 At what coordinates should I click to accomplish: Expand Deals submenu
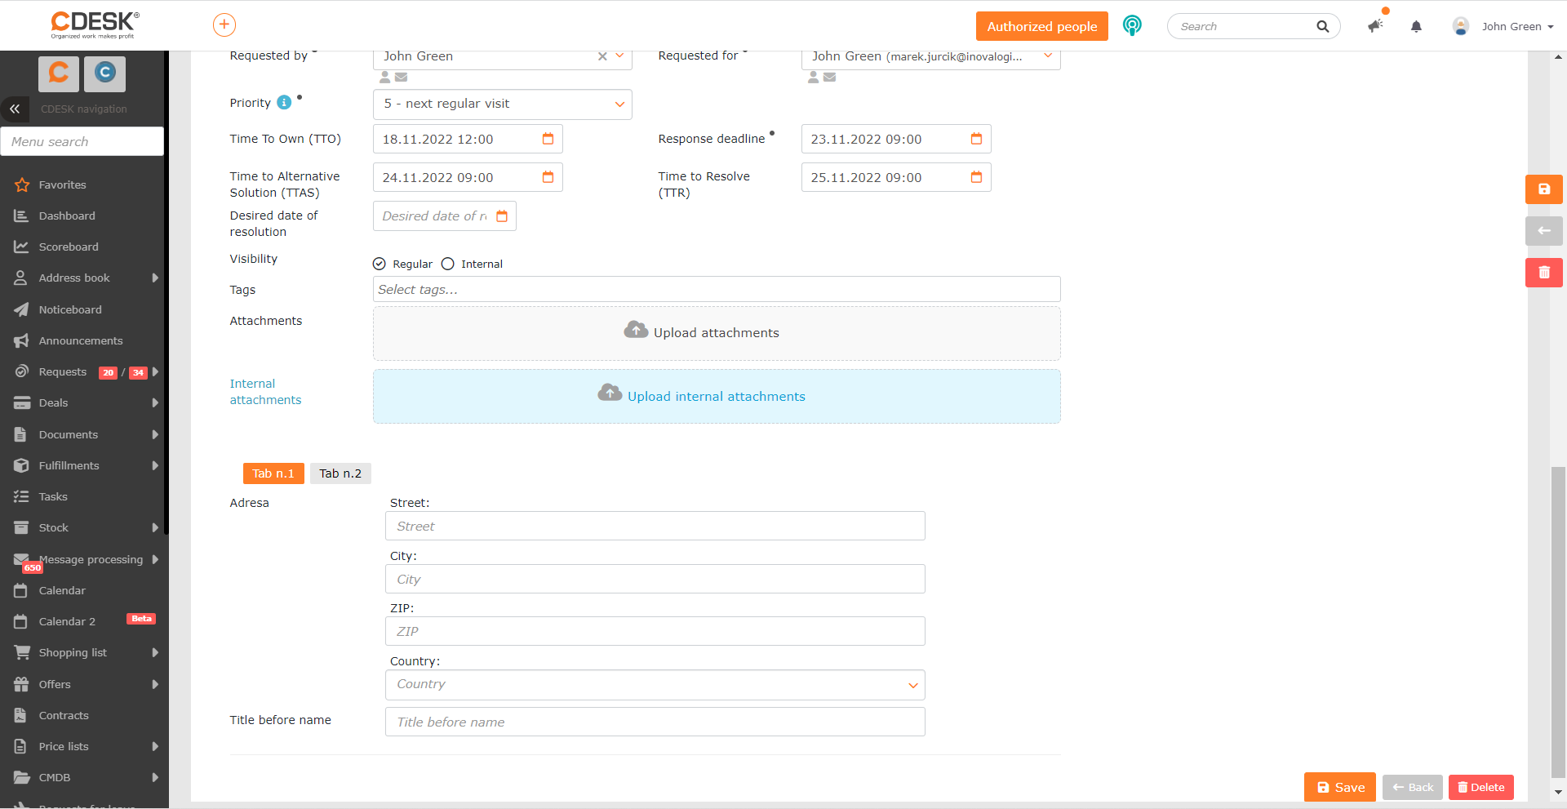point(155,403)
